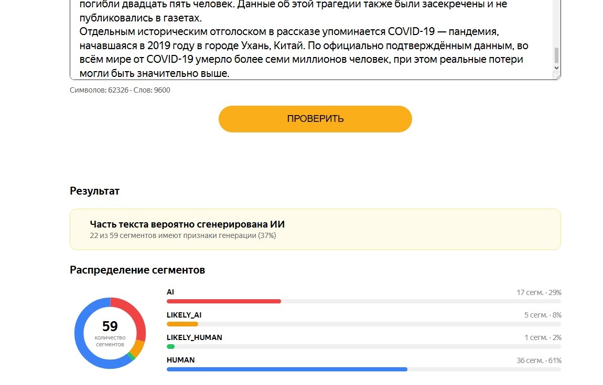Place the cursor in the COVID-19 paragraph
This screenshot has width=603, height=385.
click(x=304, y=52)
